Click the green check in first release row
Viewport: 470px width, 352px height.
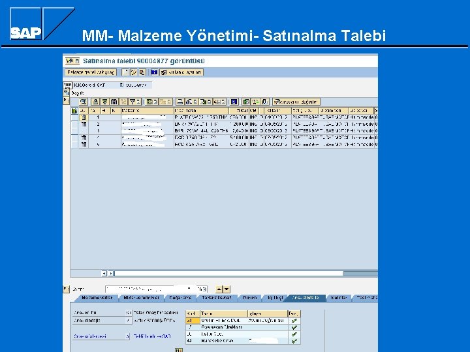(294, 320)
